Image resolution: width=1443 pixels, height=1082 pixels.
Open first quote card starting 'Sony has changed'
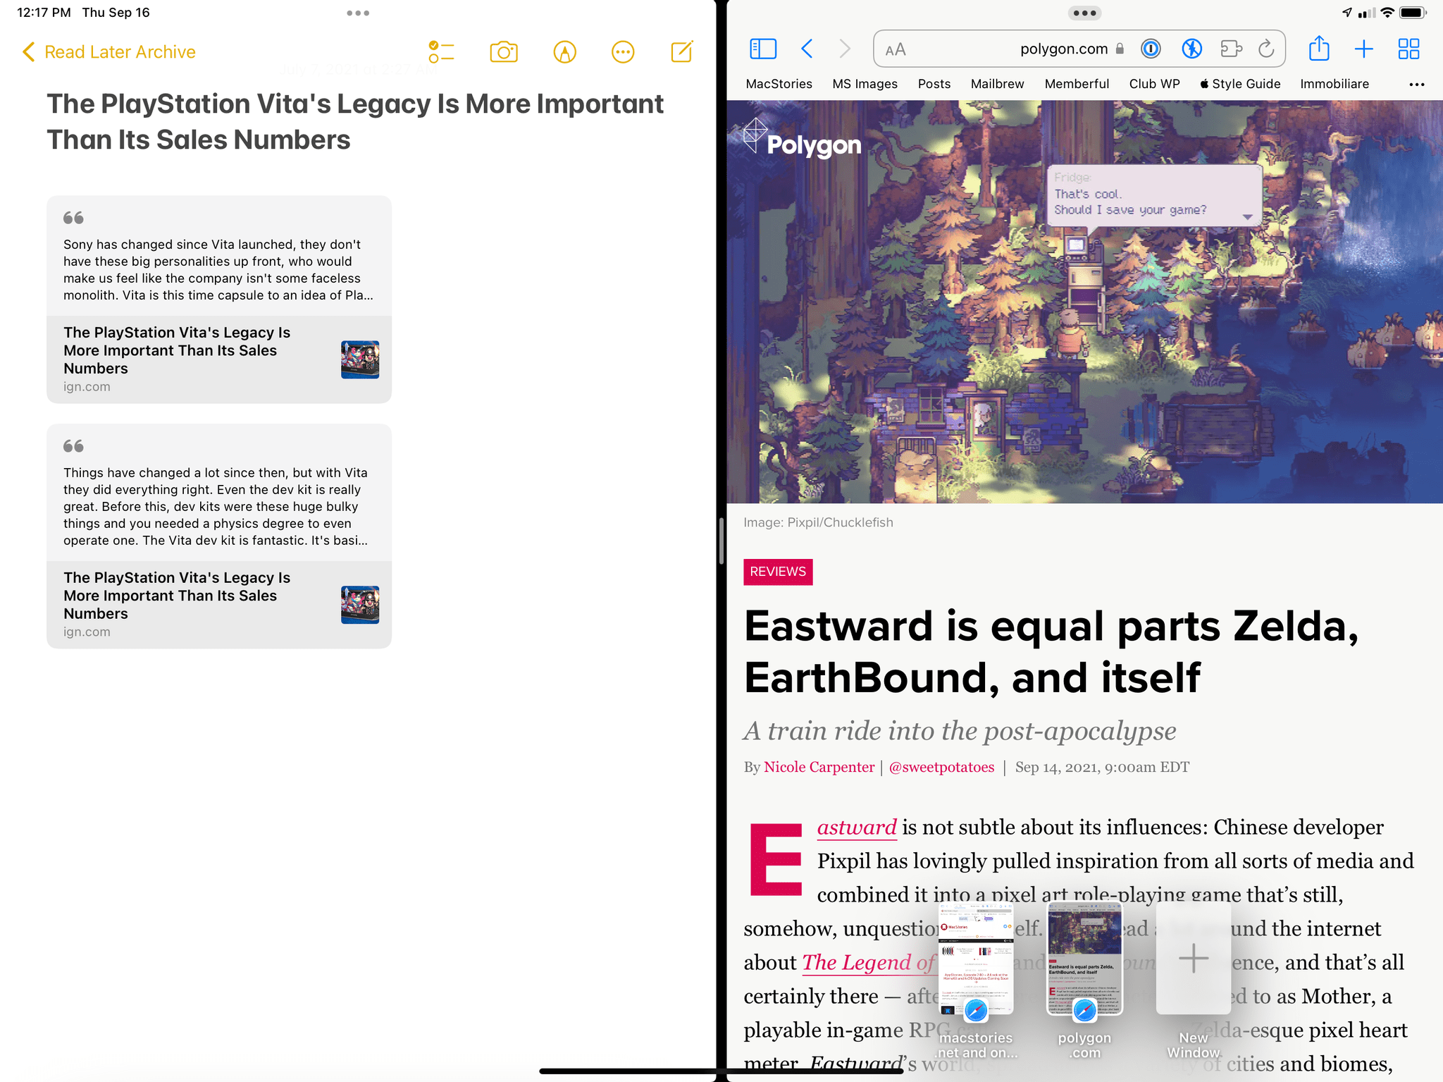coord(219,256)
